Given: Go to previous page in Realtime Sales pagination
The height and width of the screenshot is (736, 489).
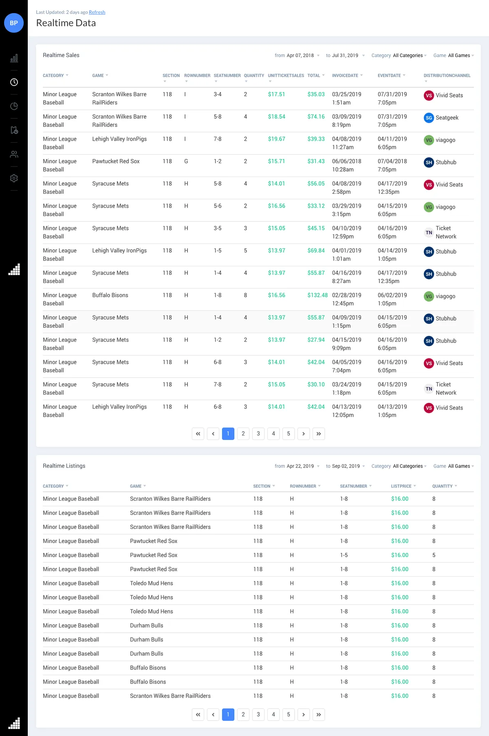Looking at the screenshot, I should (213, 434).
